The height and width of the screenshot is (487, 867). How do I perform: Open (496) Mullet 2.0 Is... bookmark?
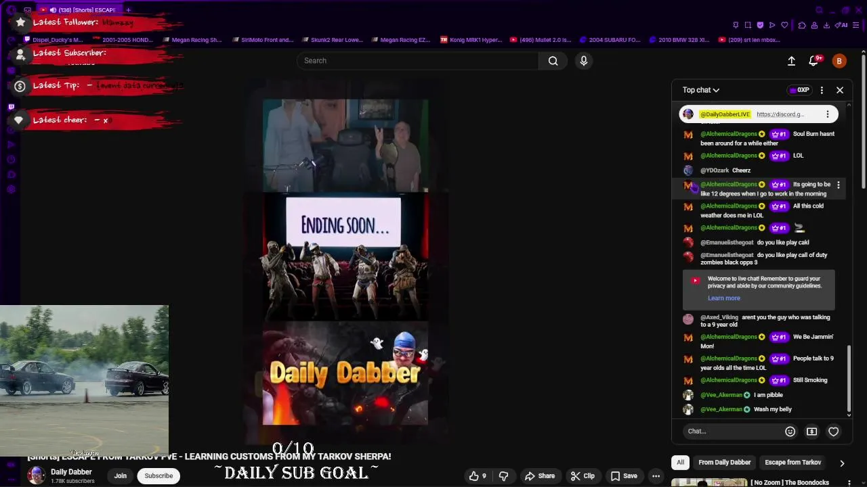(541, 40)
